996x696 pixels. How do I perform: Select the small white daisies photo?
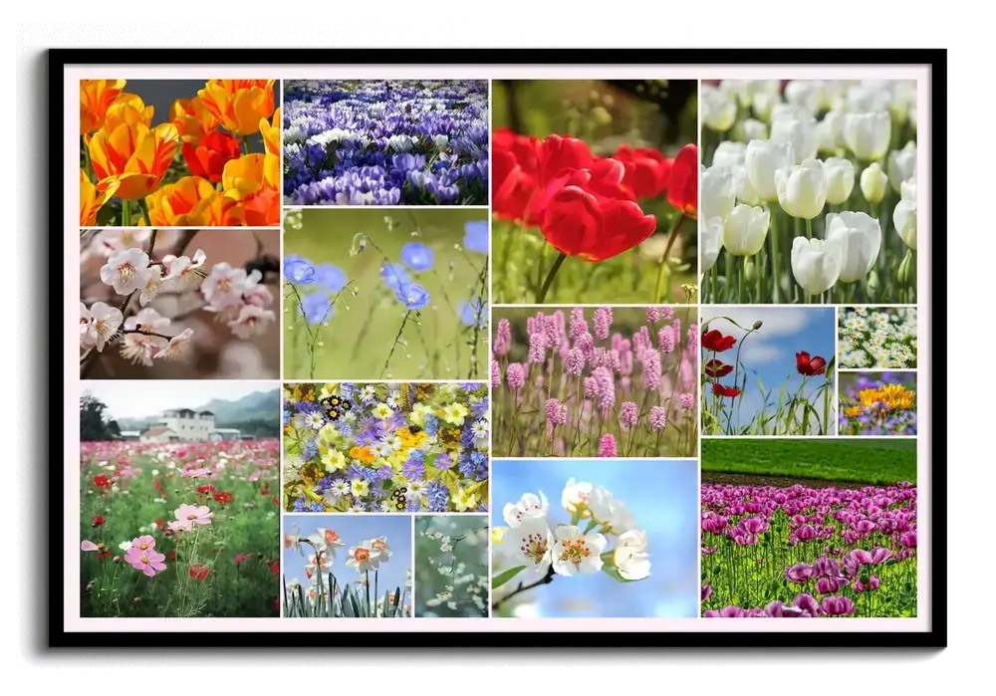pos(877,338)
